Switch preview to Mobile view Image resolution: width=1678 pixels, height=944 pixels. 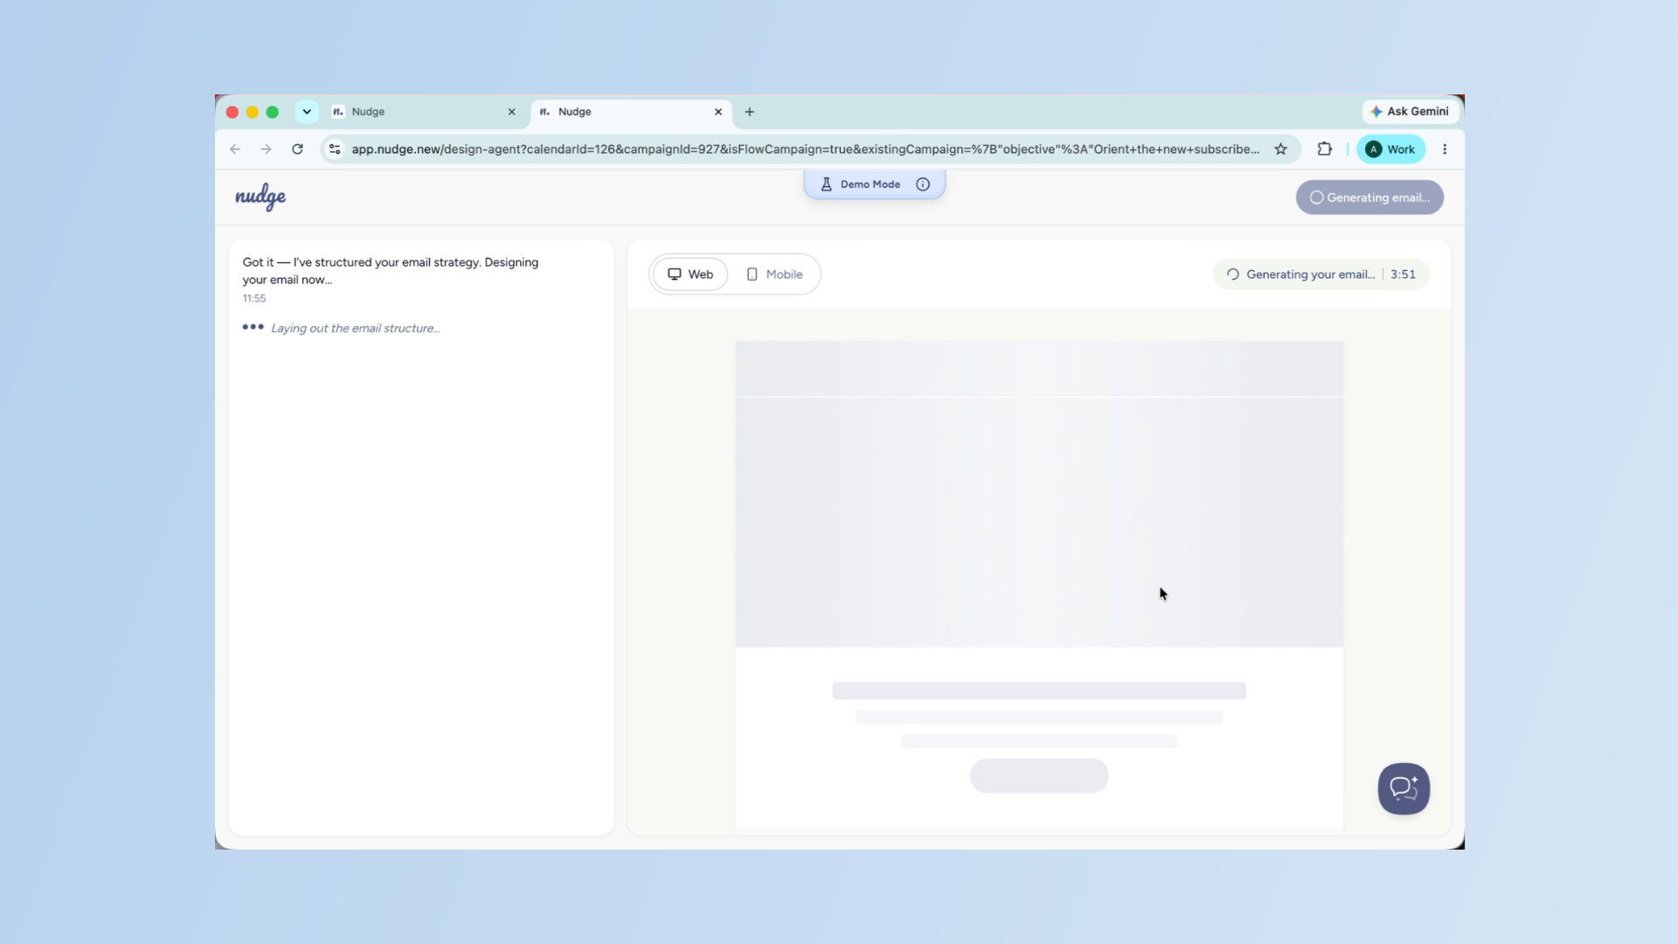tap(774, 274)
